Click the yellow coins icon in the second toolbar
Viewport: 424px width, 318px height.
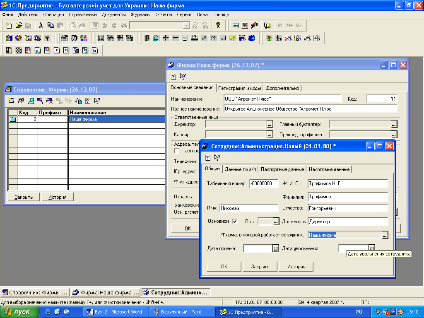[x=233, y=38]
